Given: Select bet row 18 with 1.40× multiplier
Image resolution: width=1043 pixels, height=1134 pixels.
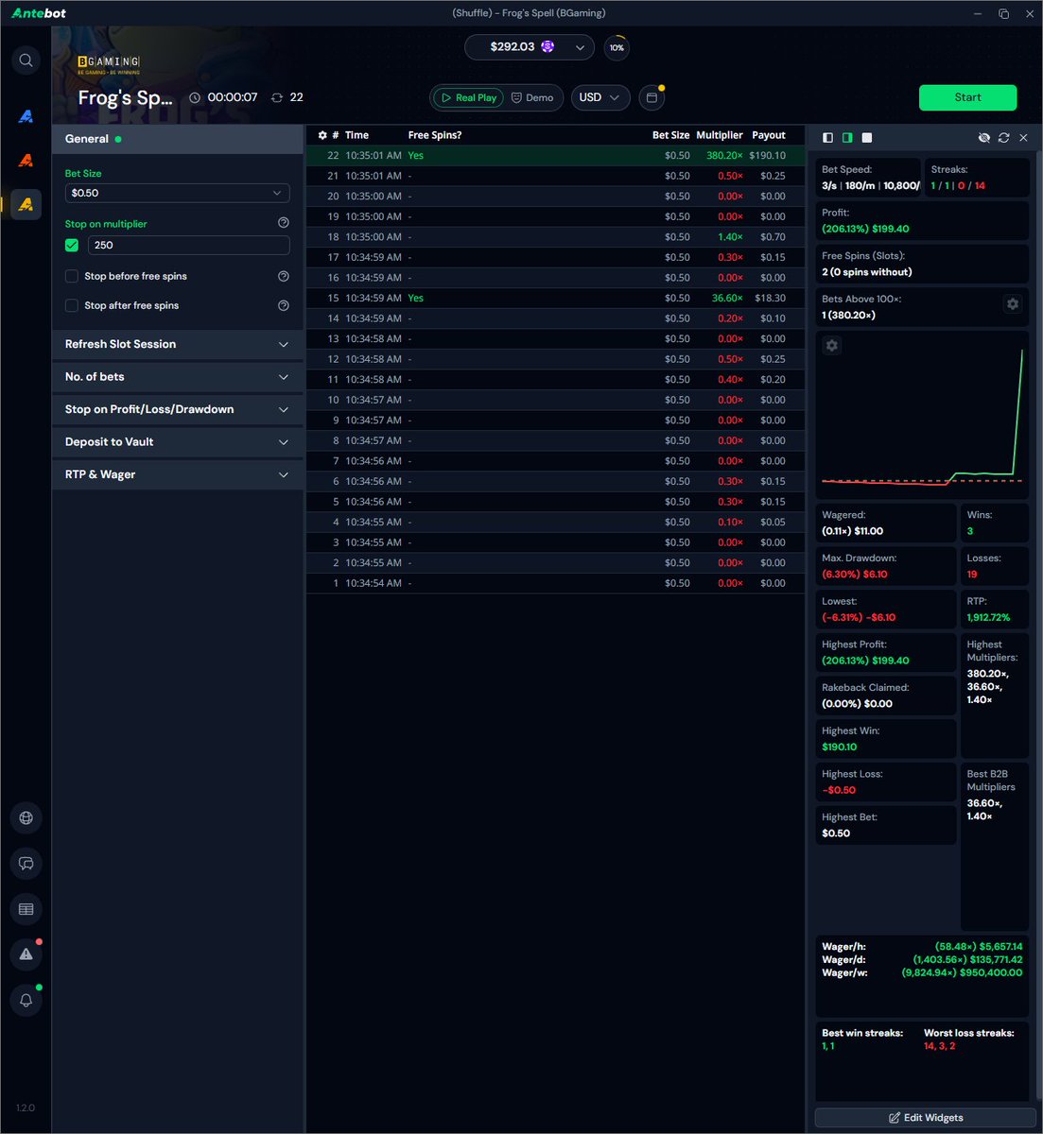Looking at the screenshot, I should click(x=555, y=237).
